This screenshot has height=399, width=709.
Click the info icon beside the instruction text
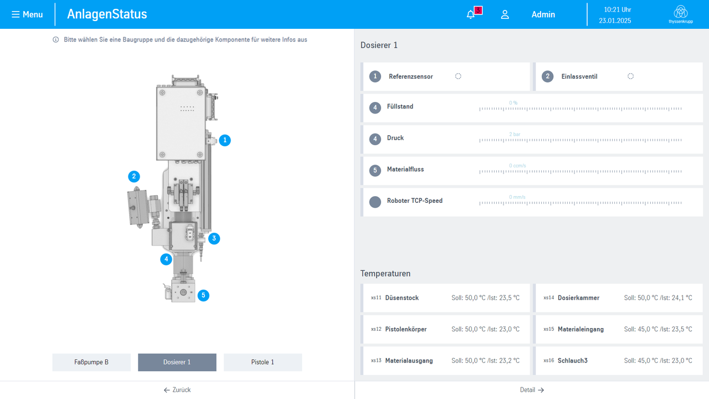point(55,40)
